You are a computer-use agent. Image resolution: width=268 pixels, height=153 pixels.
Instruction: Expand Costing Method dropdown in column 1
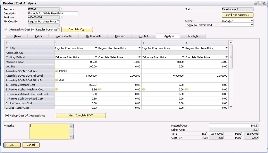point(96,57)
